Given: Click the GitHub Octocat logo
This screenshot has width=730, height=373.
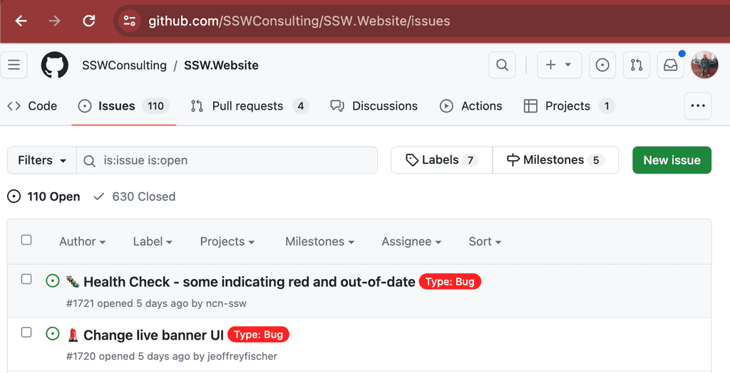Looking at the screenshot, I should [55, 65].
